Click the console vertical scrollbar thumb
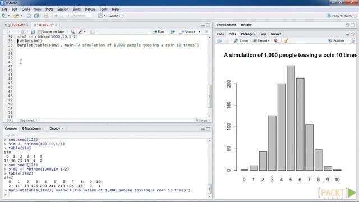 point(209,189)
